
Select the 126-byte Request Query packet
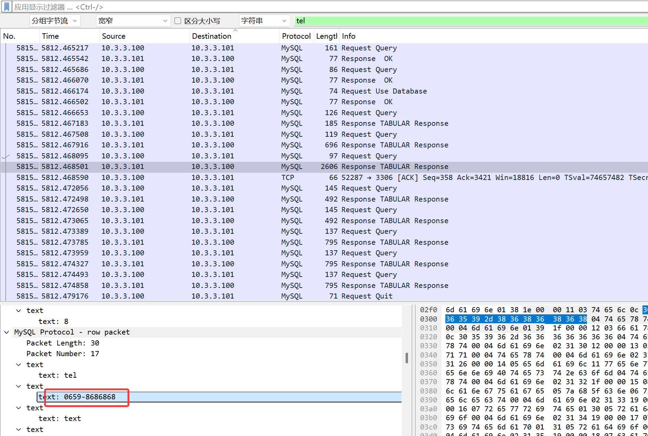pyautogui.click(x=324, y=113)
